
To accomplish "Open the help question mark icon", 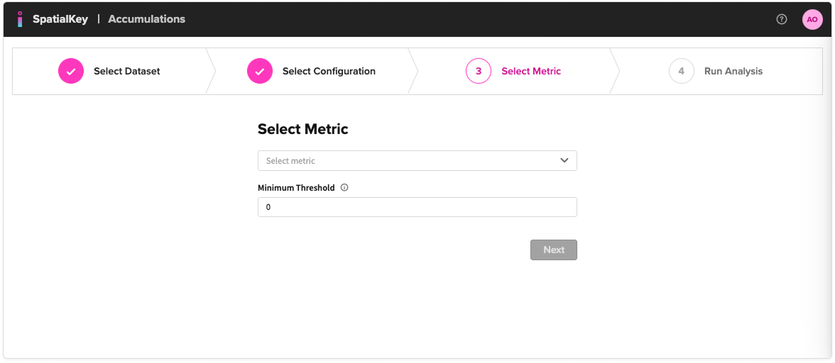I will tap(782, 19).
